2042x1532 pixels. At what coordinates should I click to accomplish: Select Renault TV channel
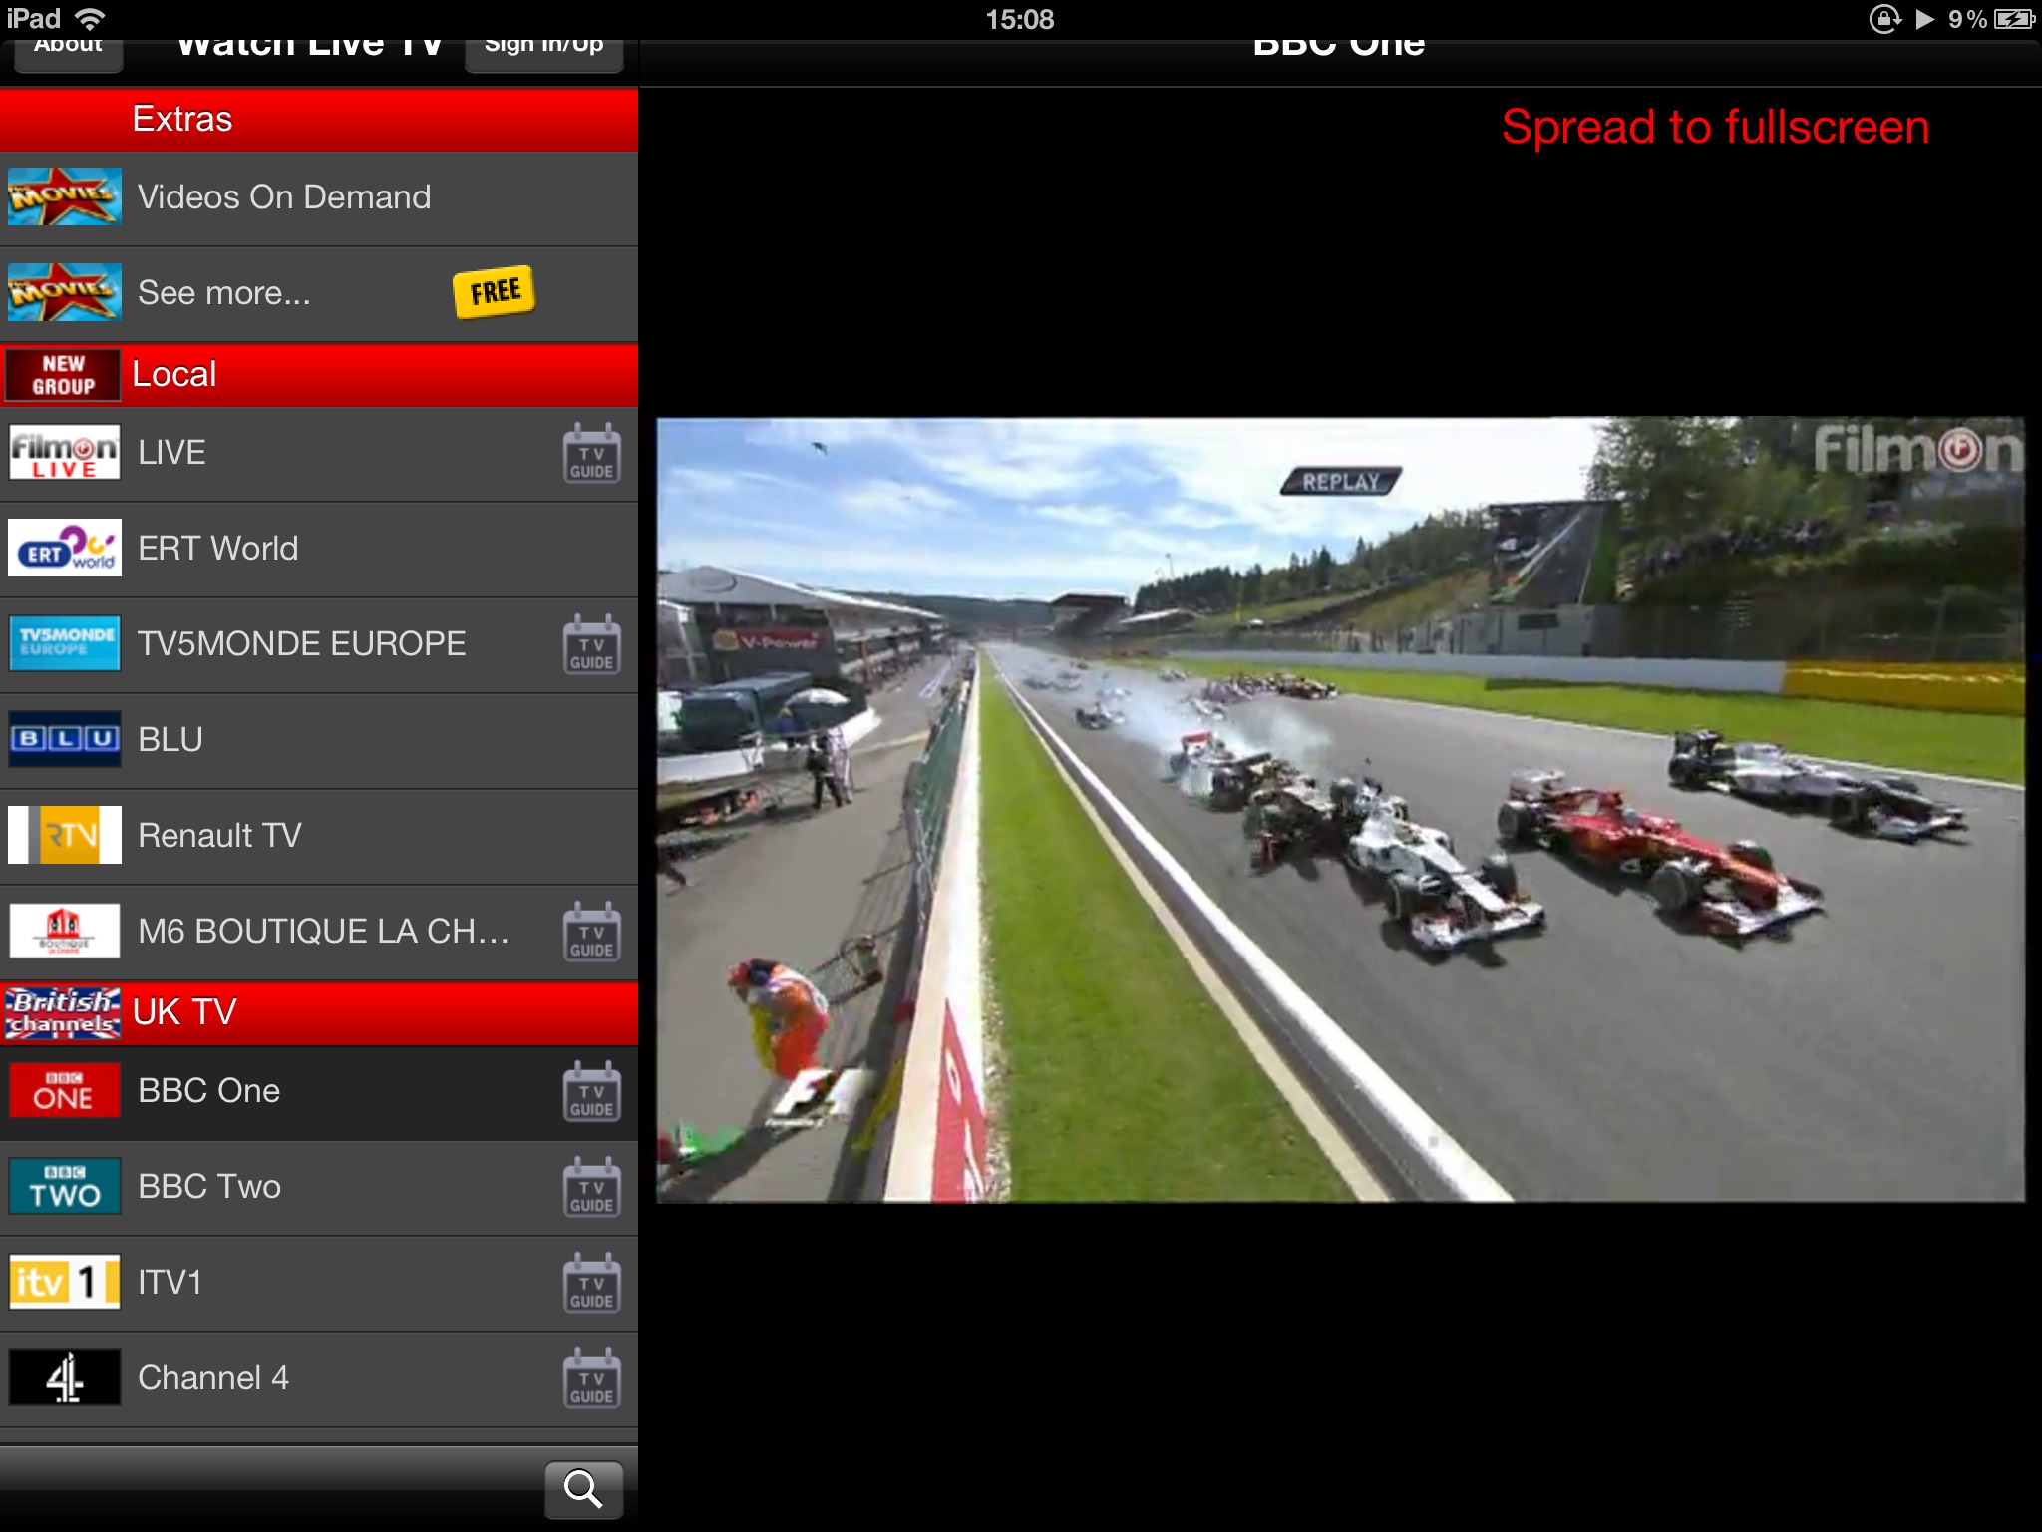(x=319, y=837)
